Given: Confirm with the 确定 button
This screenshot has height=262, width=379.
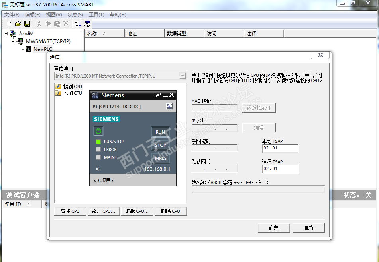Looking at the screenshot, I should tap(274, 228).
